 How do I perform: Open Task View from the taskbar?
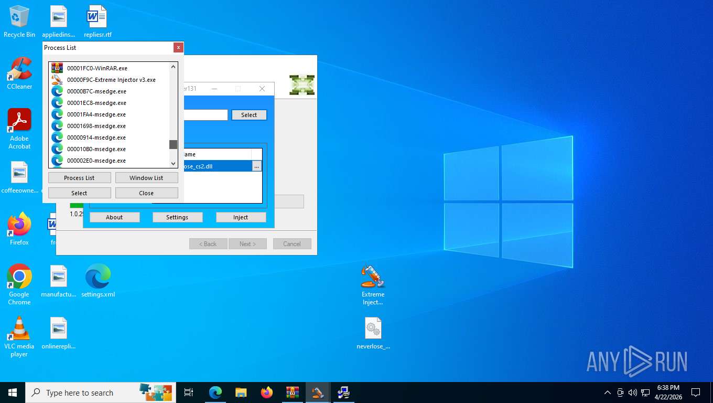coord(189,393)
